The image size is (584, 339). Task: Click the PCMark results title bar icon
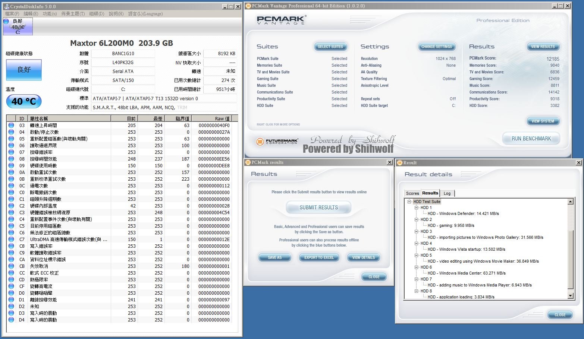[x=248, y=162]
